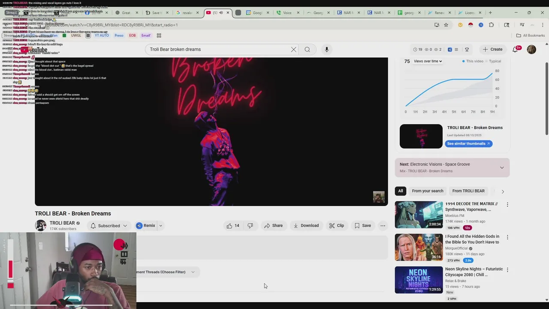The image size is (549, 309).
Task: Click the Remix button
Action: 145,226
